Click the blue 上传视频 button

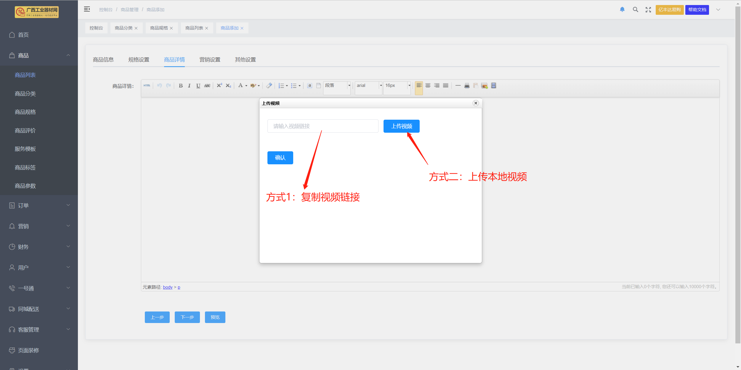[401, 126]
